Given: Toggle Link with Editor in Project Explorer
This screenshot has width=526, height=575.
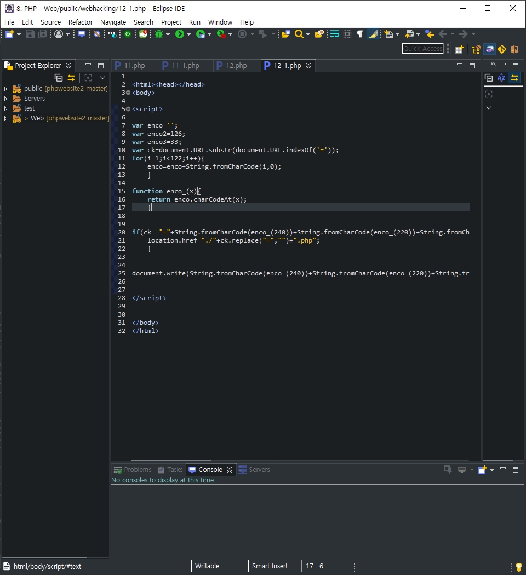Looking at the screenshot, I should tap(71, 78).
